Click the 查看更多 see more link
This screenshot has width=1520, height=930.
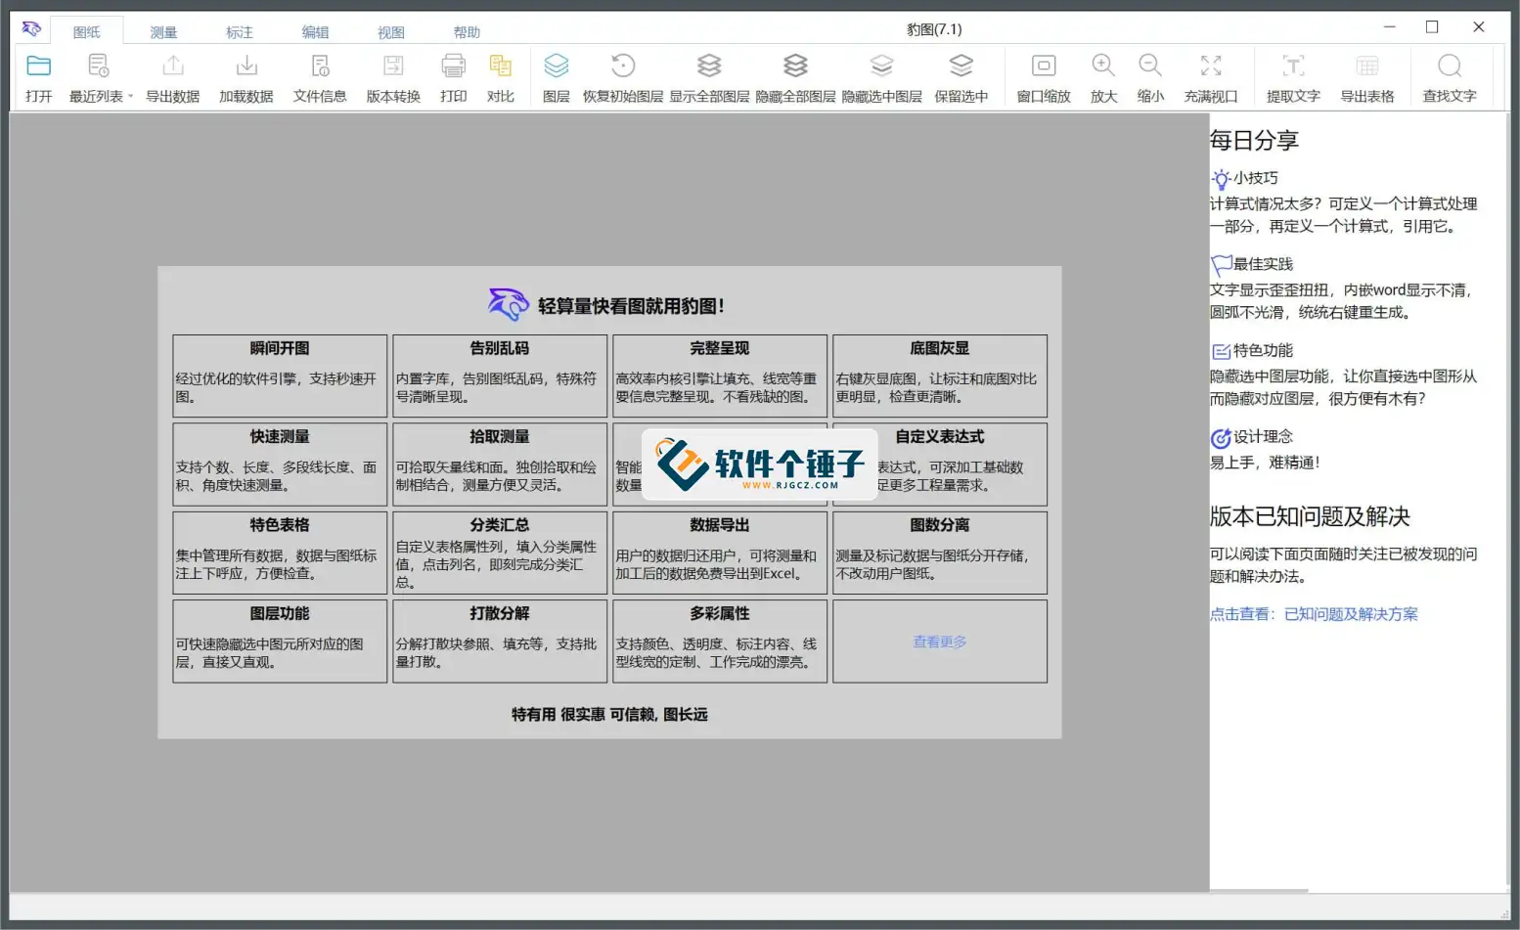tap(938, 642)
